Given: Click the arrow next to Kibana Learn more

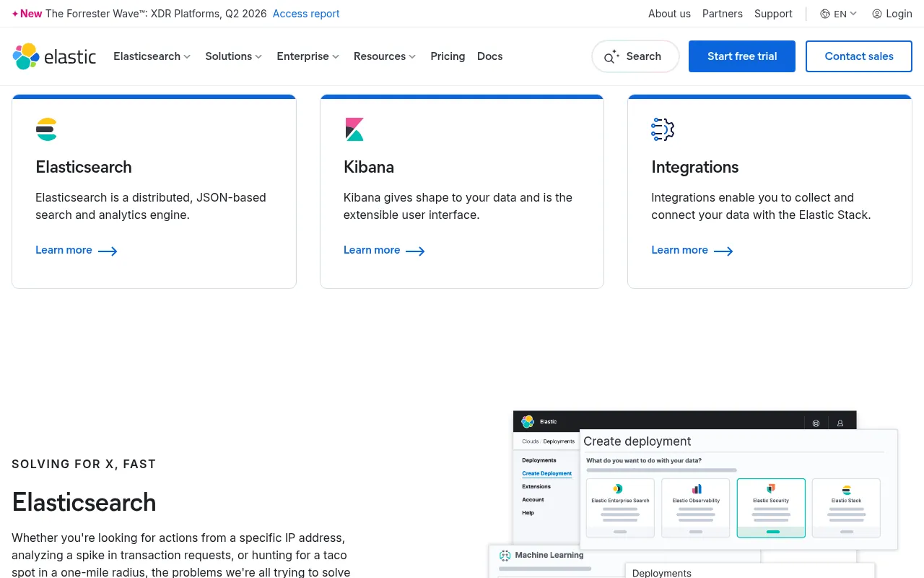Looking at the screenshot, I should pos(415,251).
